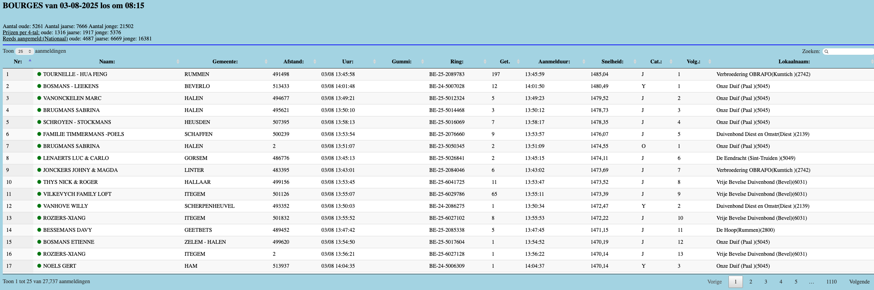874x290 pixels.
Task: Click the magnifier icon in search box
Action: click(827, 51)
